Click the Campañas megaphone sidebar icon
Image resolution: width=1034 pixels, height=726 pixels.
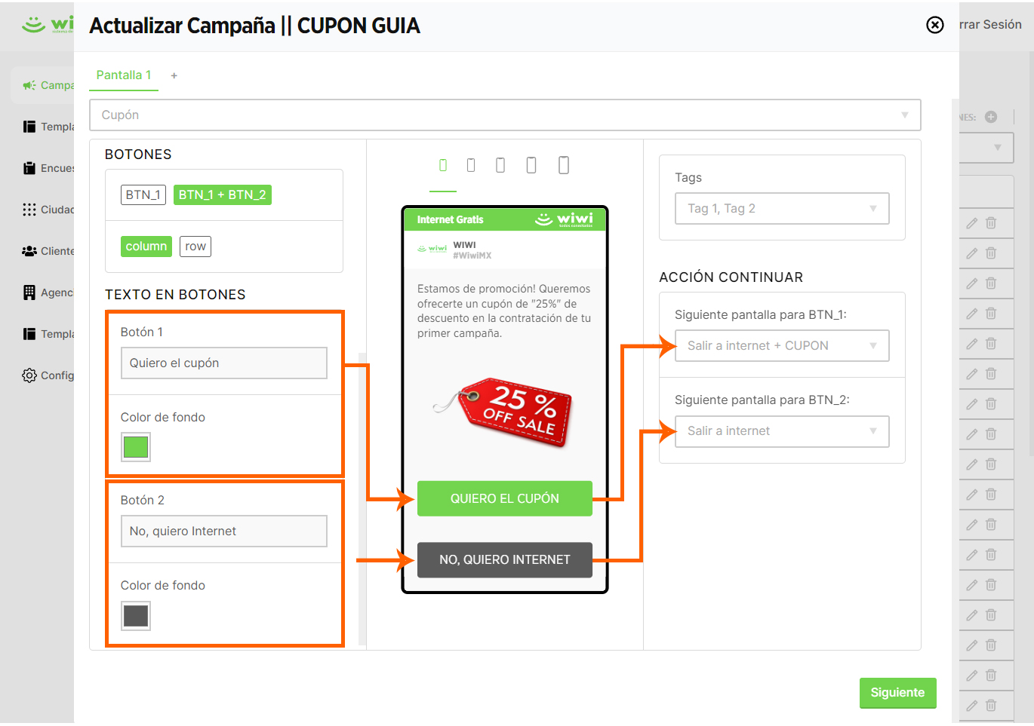[x=29, y=85]
